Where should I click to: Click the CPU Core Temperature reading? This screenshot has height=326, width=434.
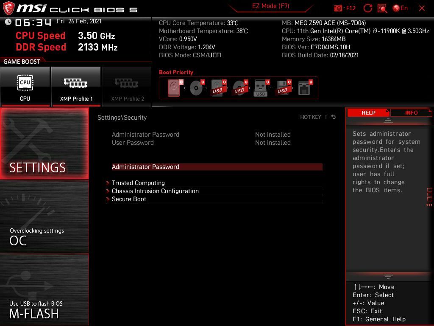199,23
